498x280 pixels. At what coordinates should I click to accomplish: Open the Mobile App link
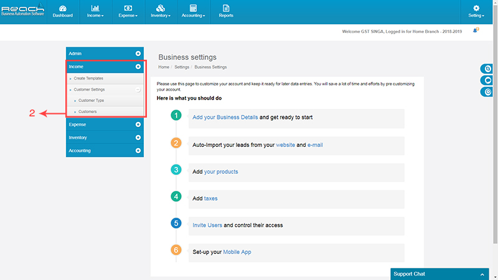click(x=237, y=252)
